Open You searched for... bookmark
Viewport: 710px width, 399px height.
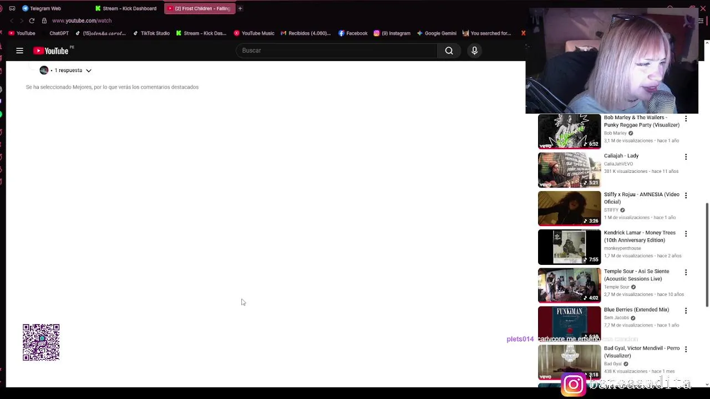[x=486, y=33]
